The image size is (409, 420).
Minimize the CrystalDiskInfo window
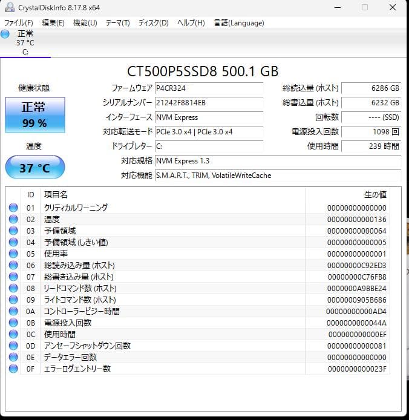[338, 7]
